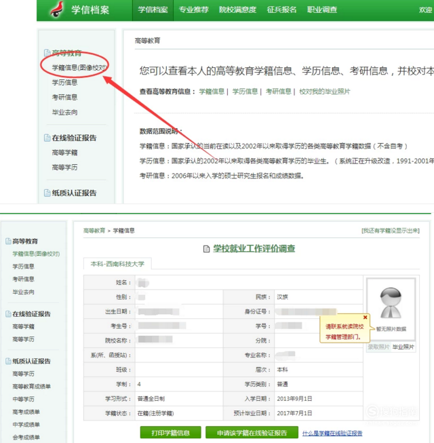Click the 2017年7月1日 expected graduation value

point(294,413)
